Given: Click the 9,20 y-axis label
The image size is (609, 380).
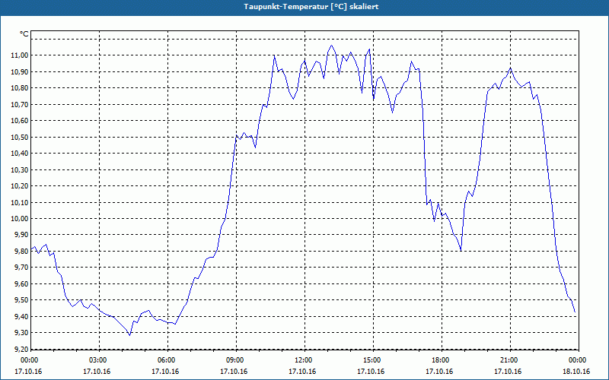Looking at the screenshot, I should click(x=22, y=350).
